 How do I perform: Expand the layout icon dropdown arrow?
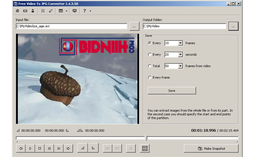[67, 11]
